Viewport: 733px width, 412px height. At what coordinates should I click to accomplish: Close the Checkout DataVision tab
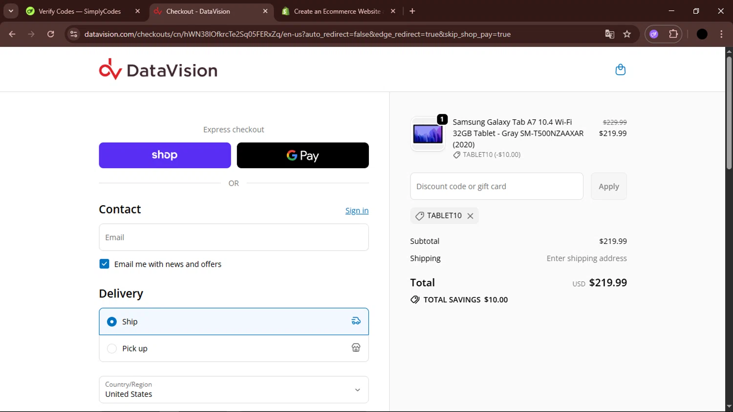[x=265, y=11]
